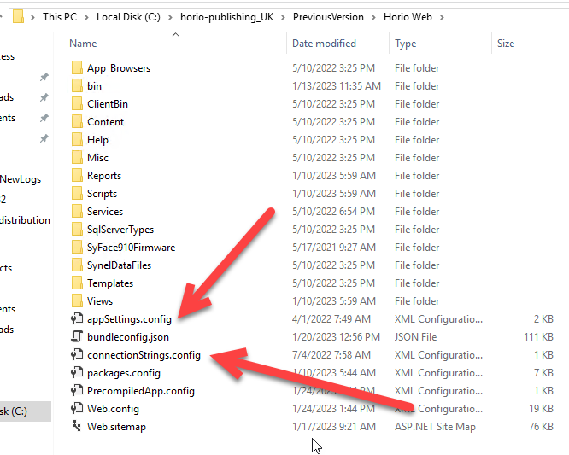Open the App_Browsers folder icon
Viewport: 569px width, 455px height.
[77, 67]
